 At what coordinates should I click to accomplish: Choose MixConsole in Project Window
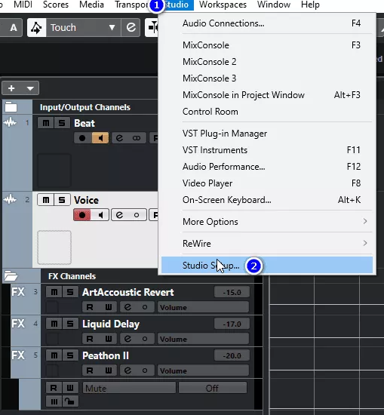point(267,95)
